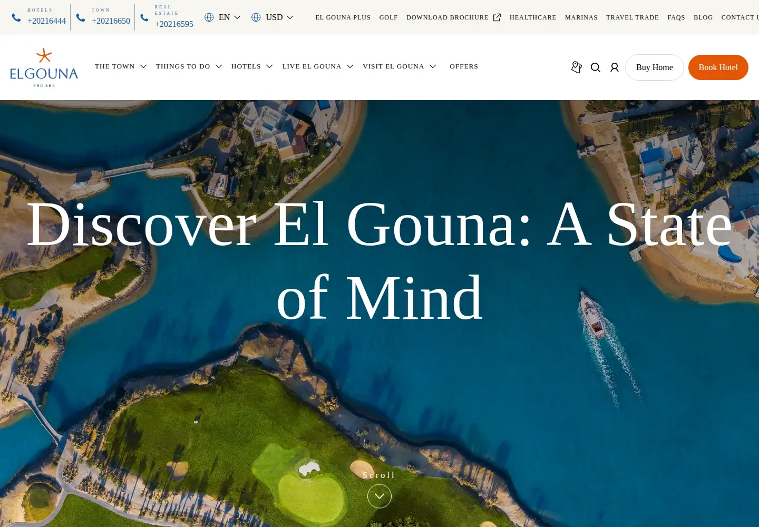759x527 pixels.
Task: Open Hotels main menu item
Action: point(246,66)
